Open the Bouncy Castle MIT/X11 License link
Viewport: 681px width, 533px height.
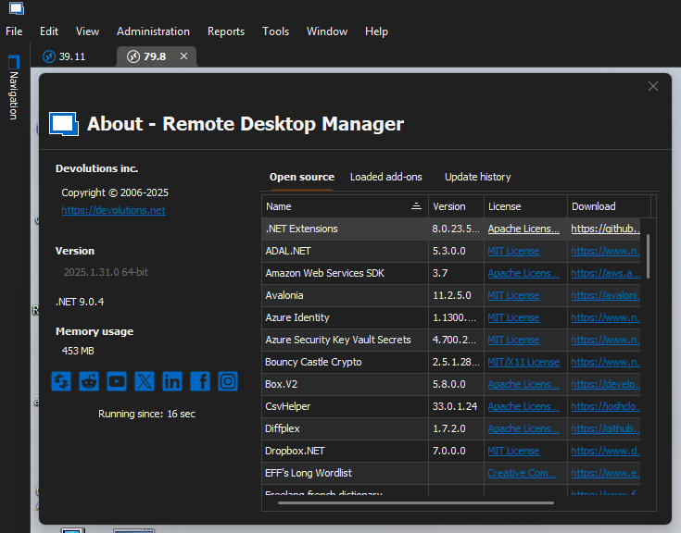(x=523, y=362)
